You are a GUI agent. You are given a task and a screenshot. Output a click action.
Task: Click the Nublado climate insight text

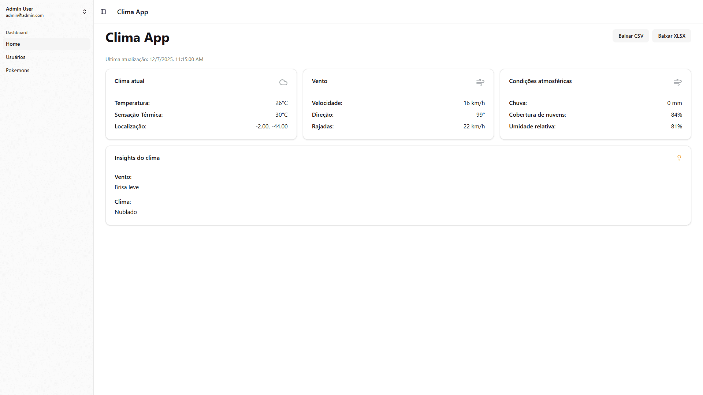(x=126, y=212)
